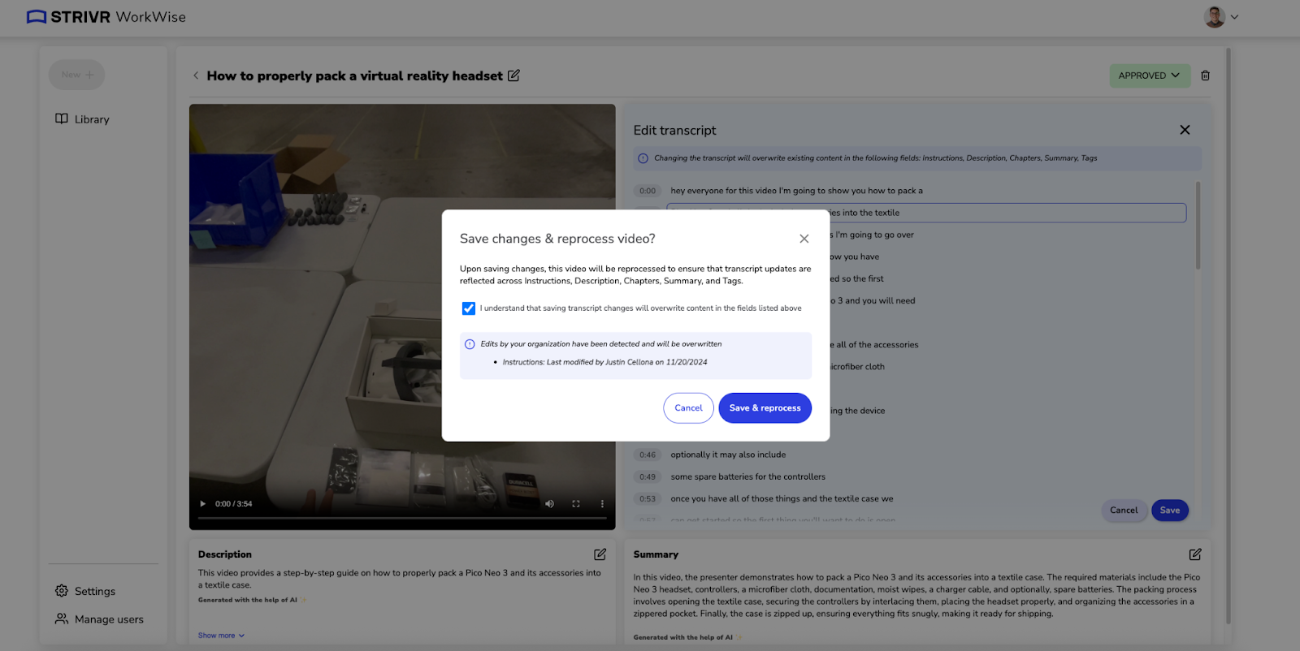
Task: Open Settings from the sidebar
Action: [85, 591]
